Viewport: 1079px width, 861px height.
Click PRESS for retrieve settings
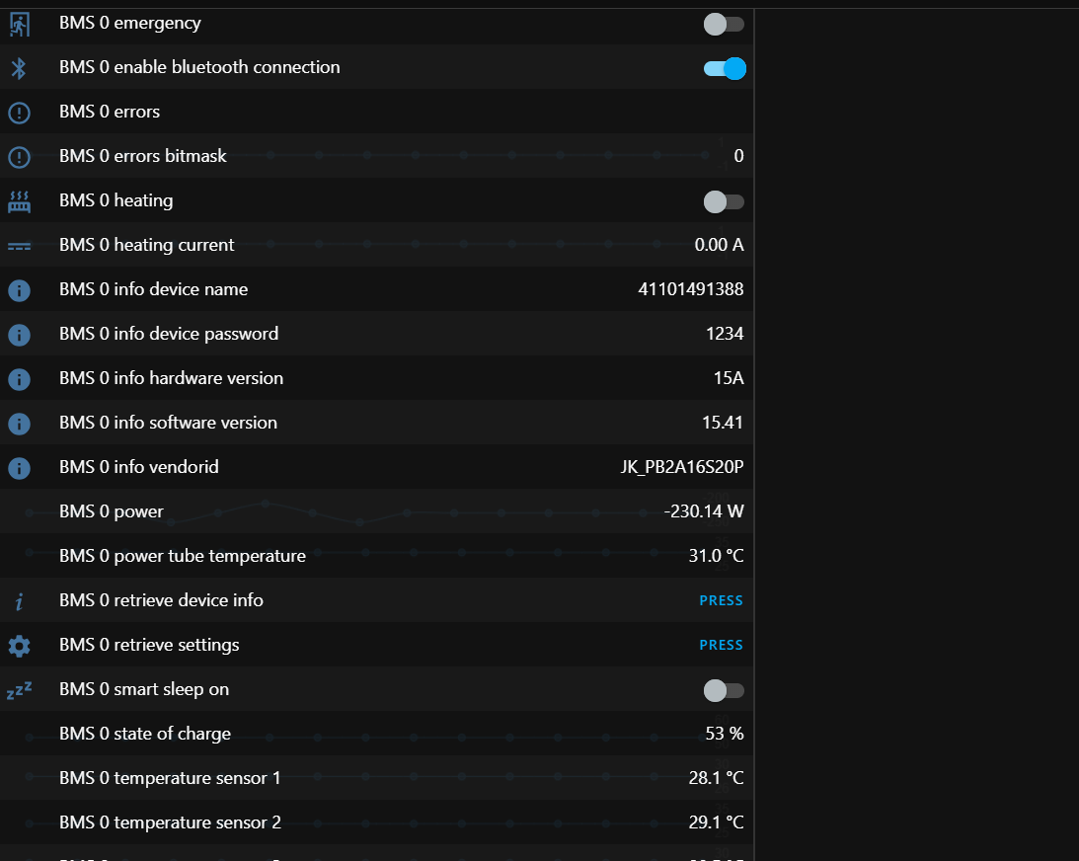pos(722,645)
